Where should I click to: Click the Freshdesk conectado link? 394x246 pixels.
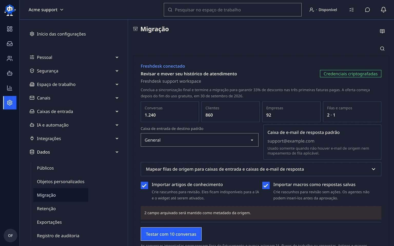click(x=163, y=66)
